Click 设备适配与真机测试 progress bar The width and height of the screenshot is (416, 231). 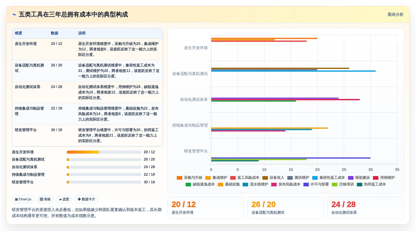[x=104, y=159]
